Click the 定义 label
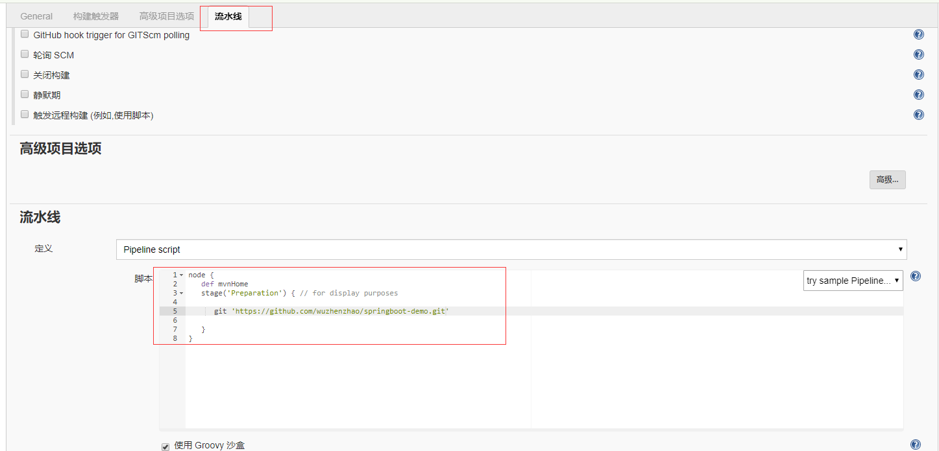Image resolution: width=939 pixels, height=451 pixels. point(43,249)
